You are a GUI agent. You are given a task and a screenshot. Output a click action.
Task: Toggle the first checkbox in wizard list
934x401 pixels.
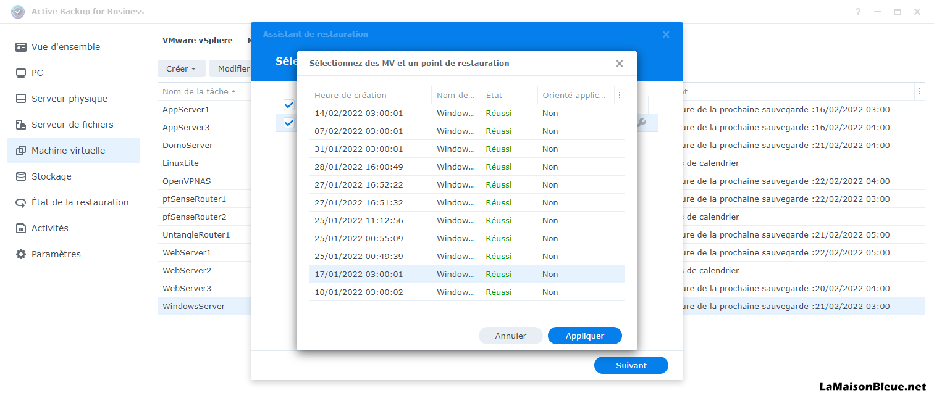click(288, 105)
